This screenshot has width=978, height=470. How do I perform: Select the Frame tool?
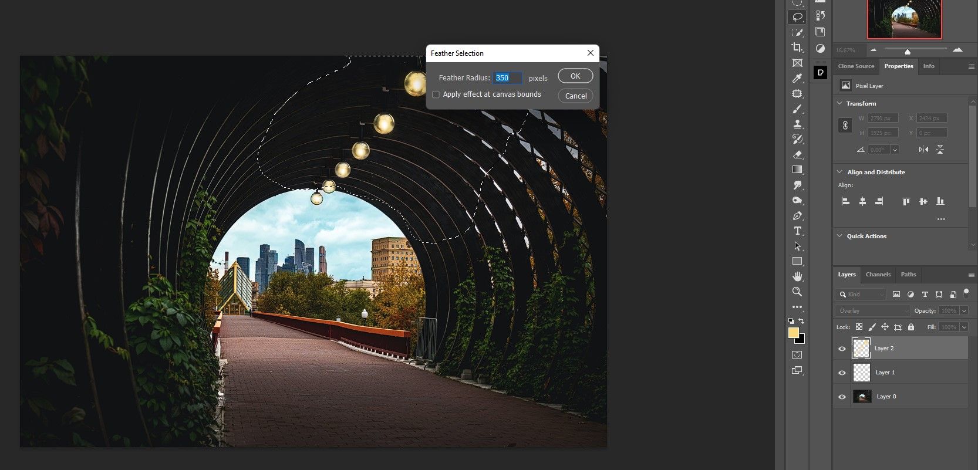pos(797,63)
